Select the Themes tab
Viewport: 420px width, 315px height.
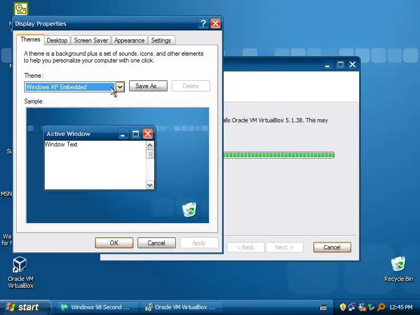(30, 40)
